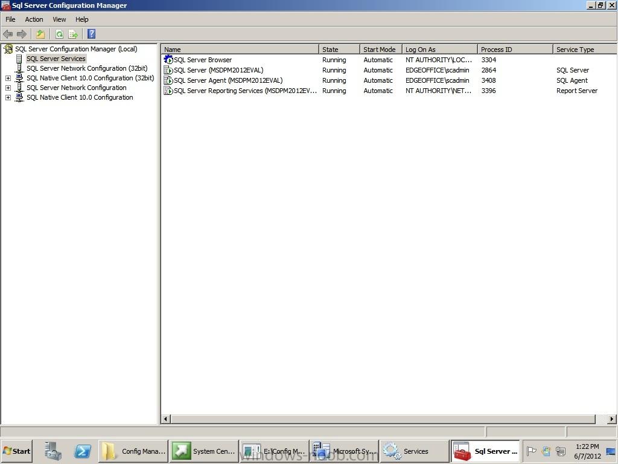Click the horizontal scrollbar track

coord(602,419)
